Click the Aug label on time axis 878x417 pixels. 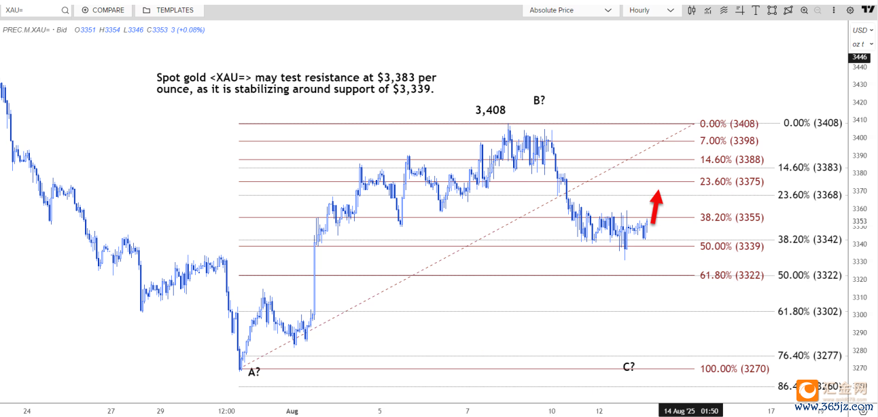pos(292,411)
